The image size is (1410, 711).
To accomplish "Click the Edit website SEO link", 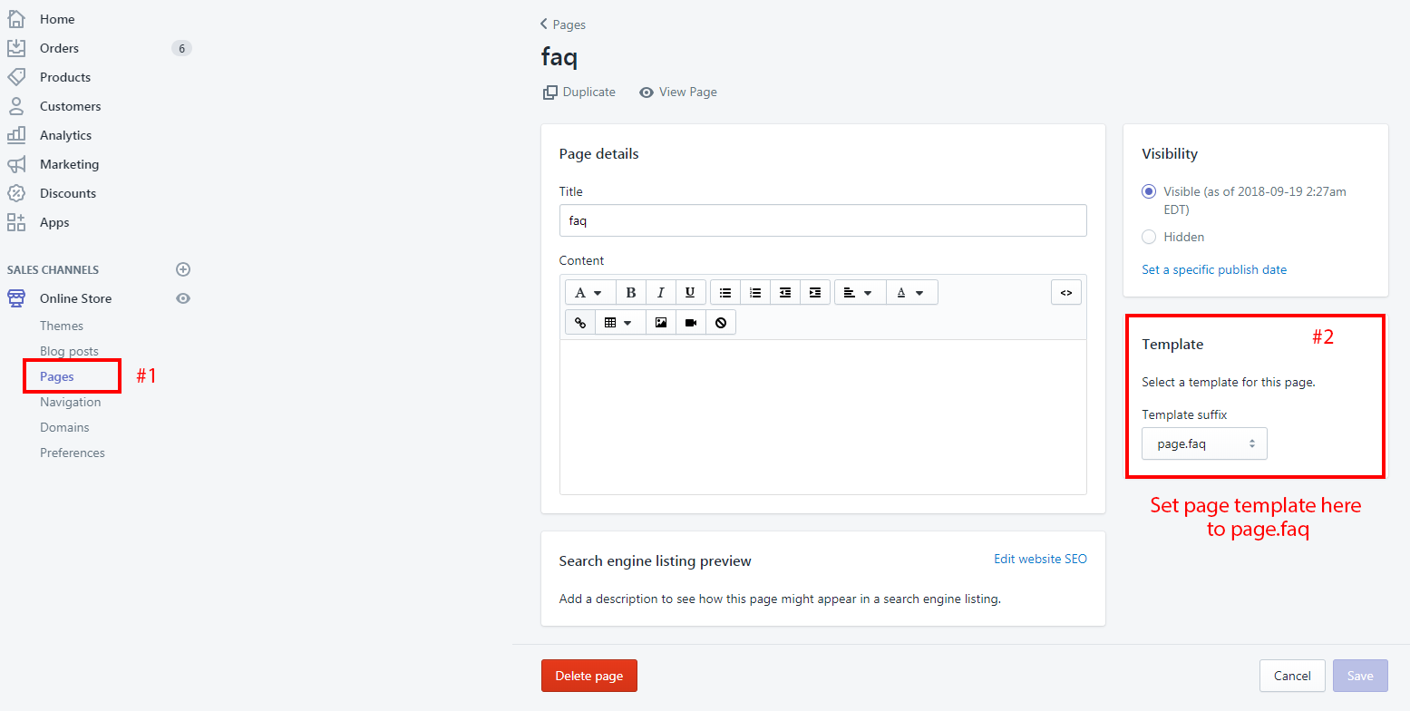I will pyautogui.click(x=1040, y=559).
